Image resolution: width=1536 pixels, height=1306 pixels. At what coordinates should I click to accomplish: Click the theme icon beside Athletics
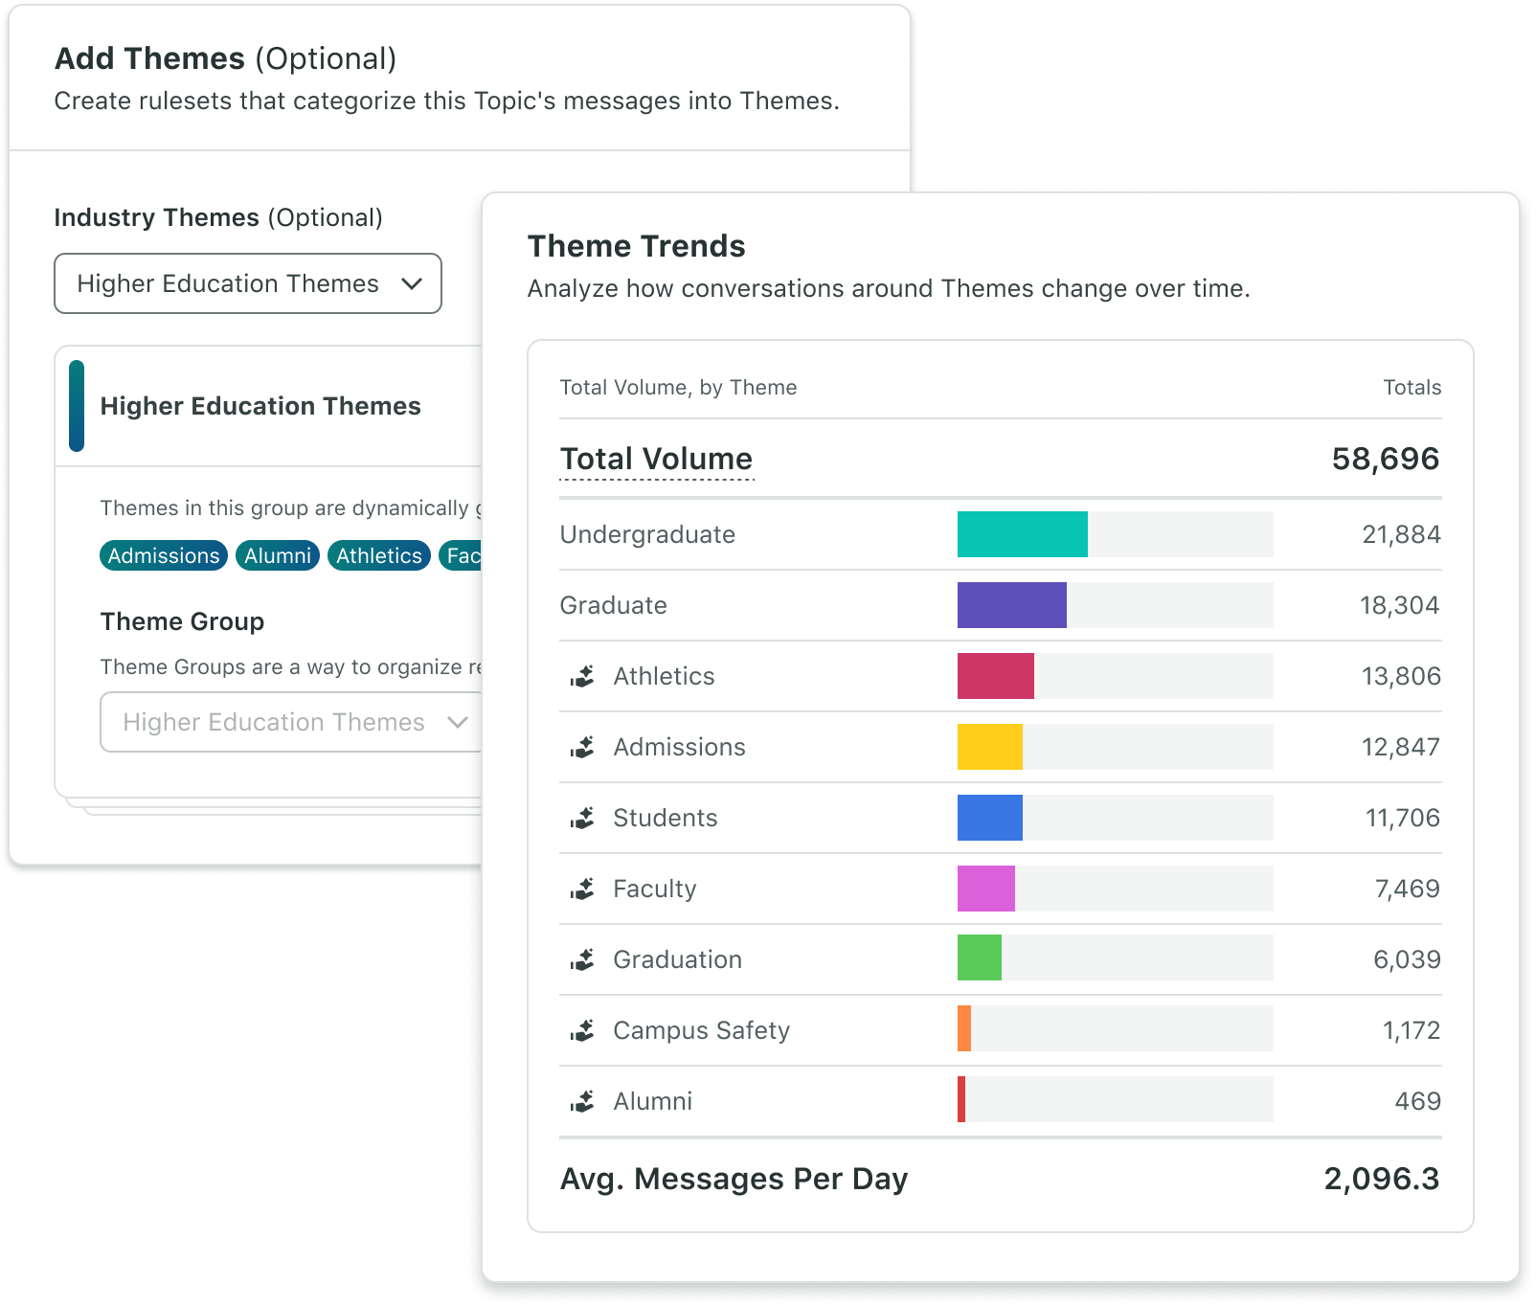[582, 677]
